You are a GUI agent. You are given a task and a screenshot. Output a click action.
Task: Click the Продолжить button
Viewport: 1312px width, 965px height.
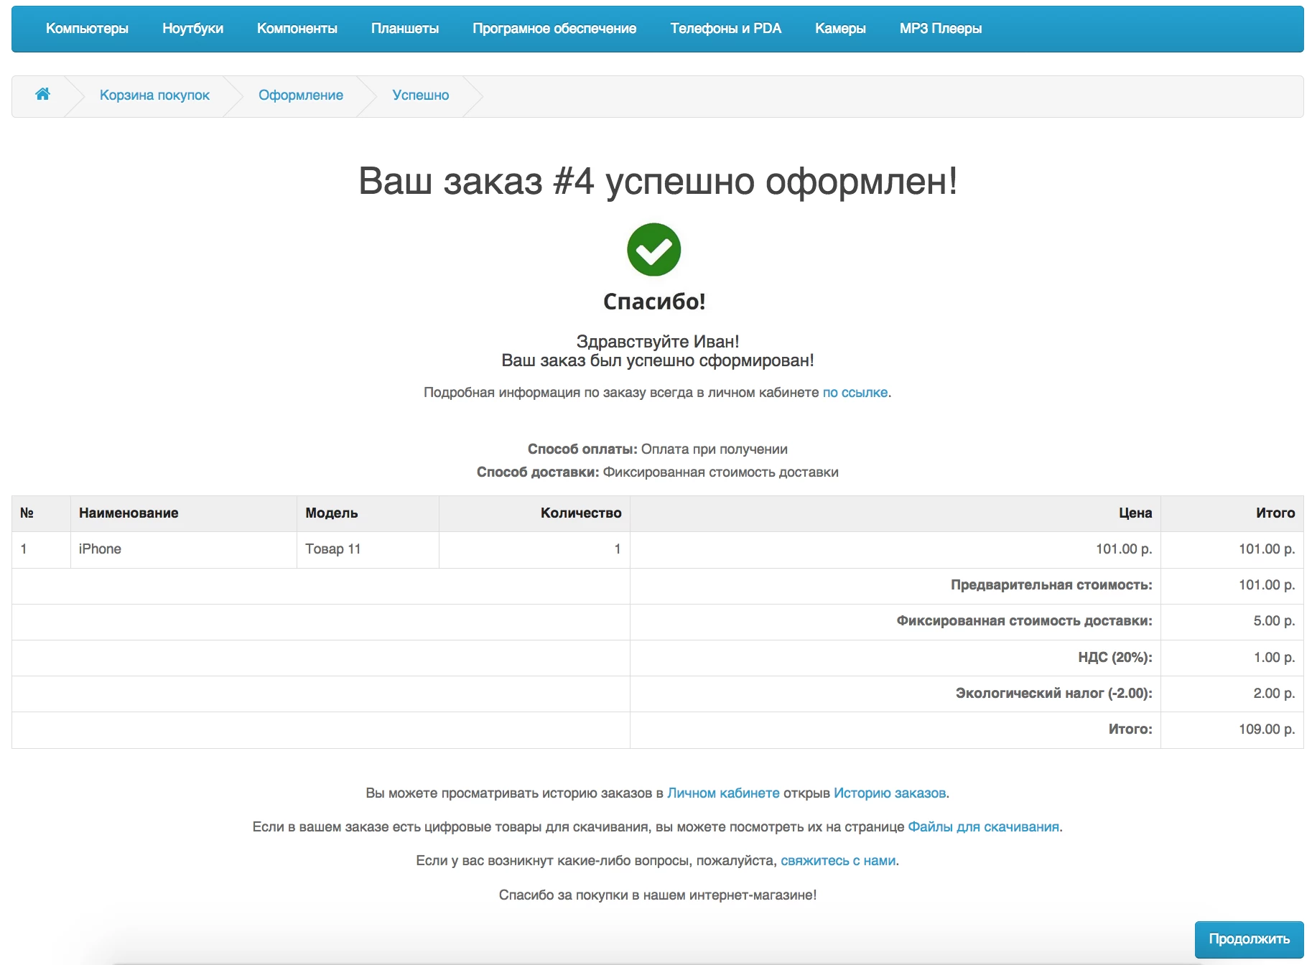[1249, 939]
